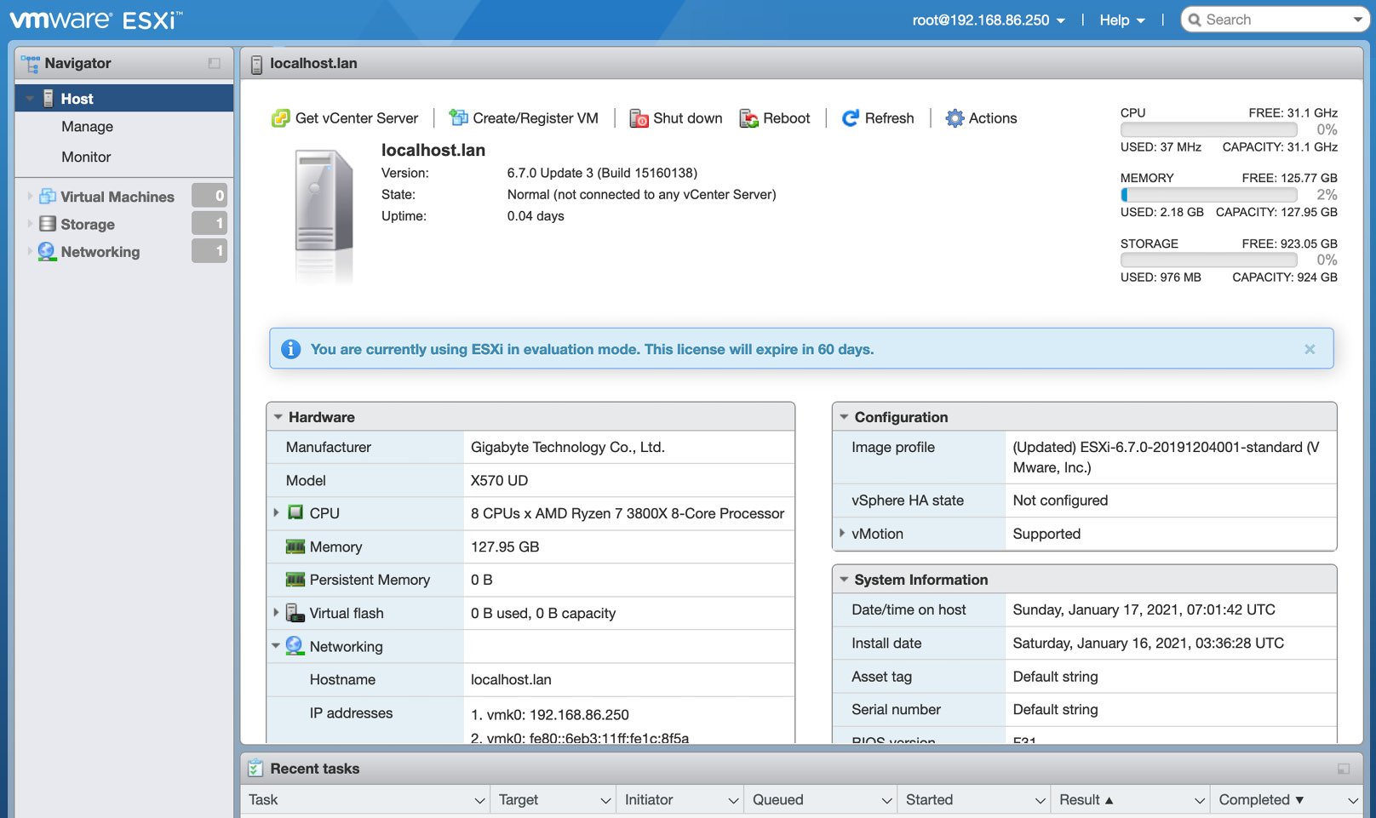Click the Networking globe icon in Navigator

48,251
